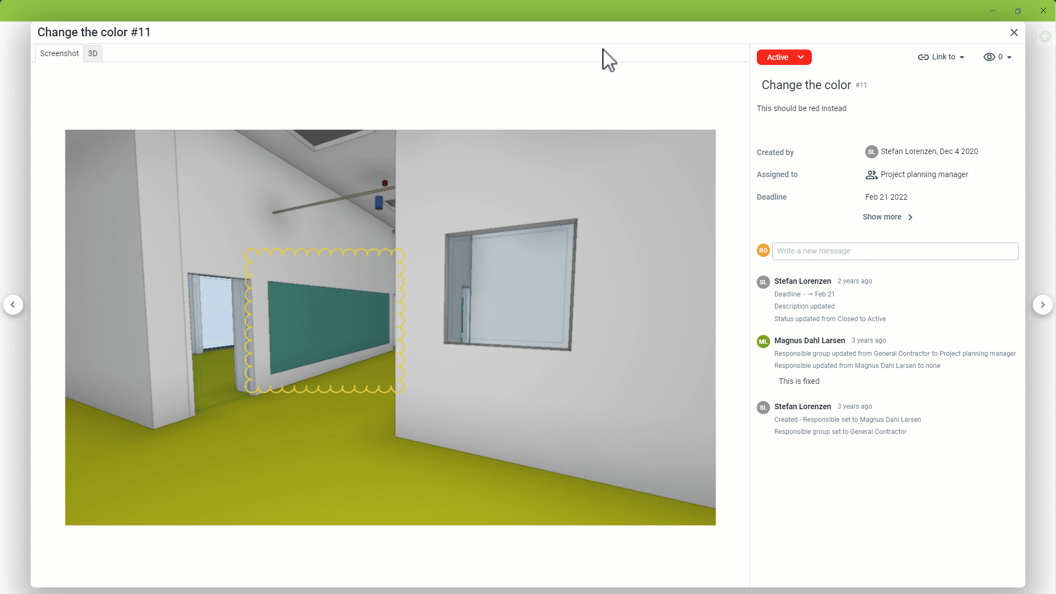The image size is (1056, 594).
Task: Expand the Link to dropdown
Action: pos(961,57)
